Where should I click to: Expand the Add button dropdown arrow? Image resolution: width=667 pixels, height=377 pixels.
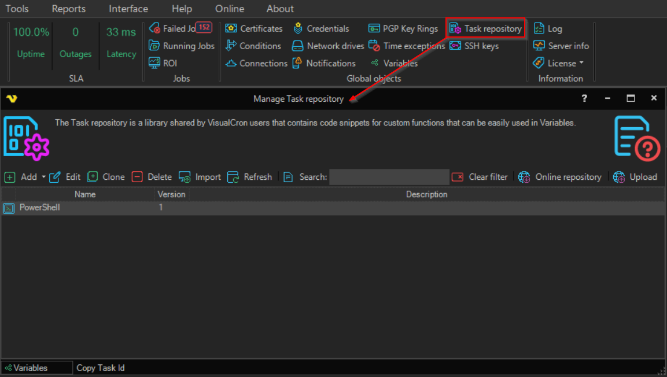tap(43, 177)
